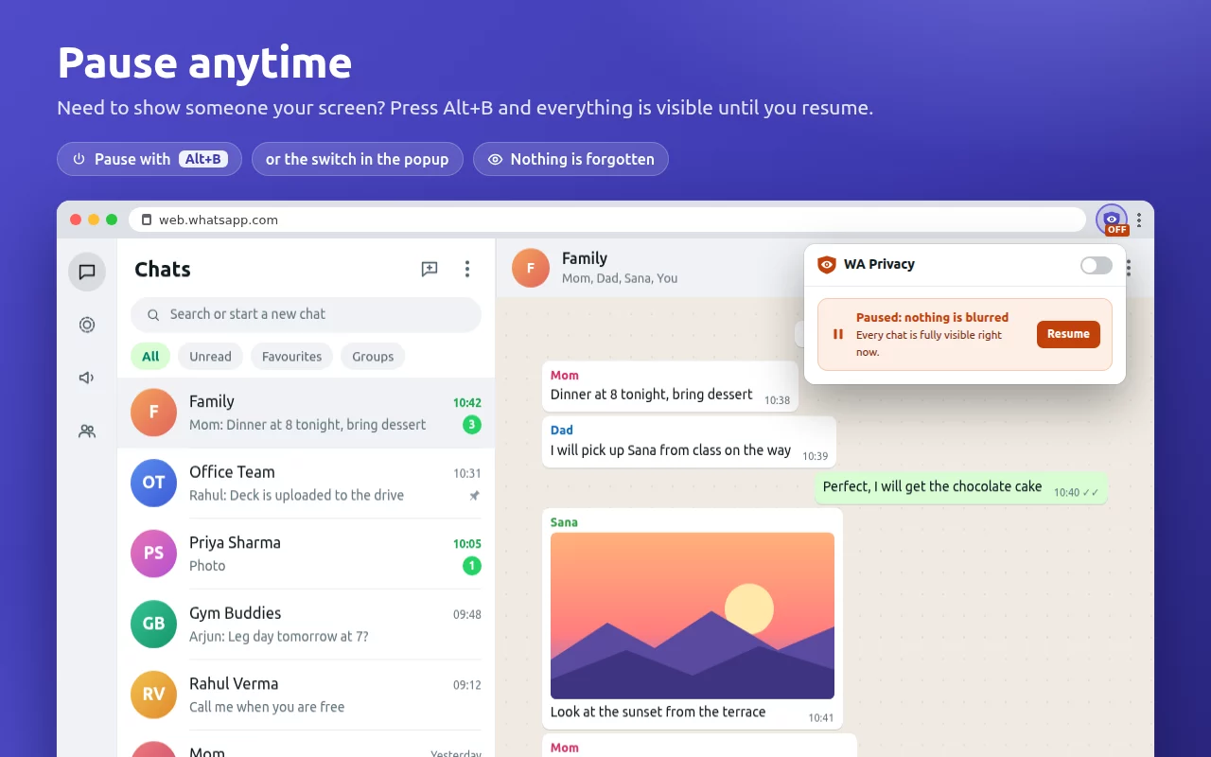Click the WA Privacy shield logo in popup

(827, 265)
